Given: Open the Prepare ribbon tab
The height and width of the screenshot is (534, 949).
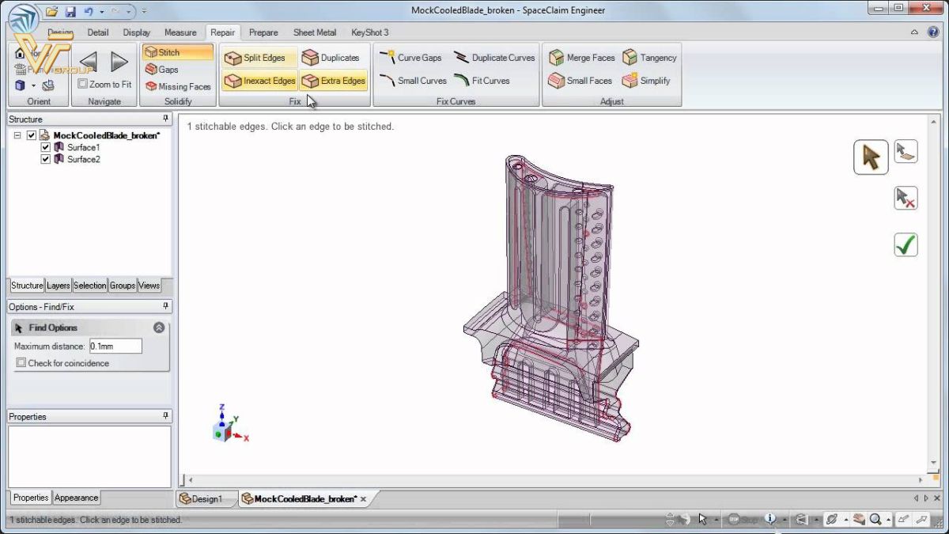Looking at the screenshot, I should click(263, 32).
